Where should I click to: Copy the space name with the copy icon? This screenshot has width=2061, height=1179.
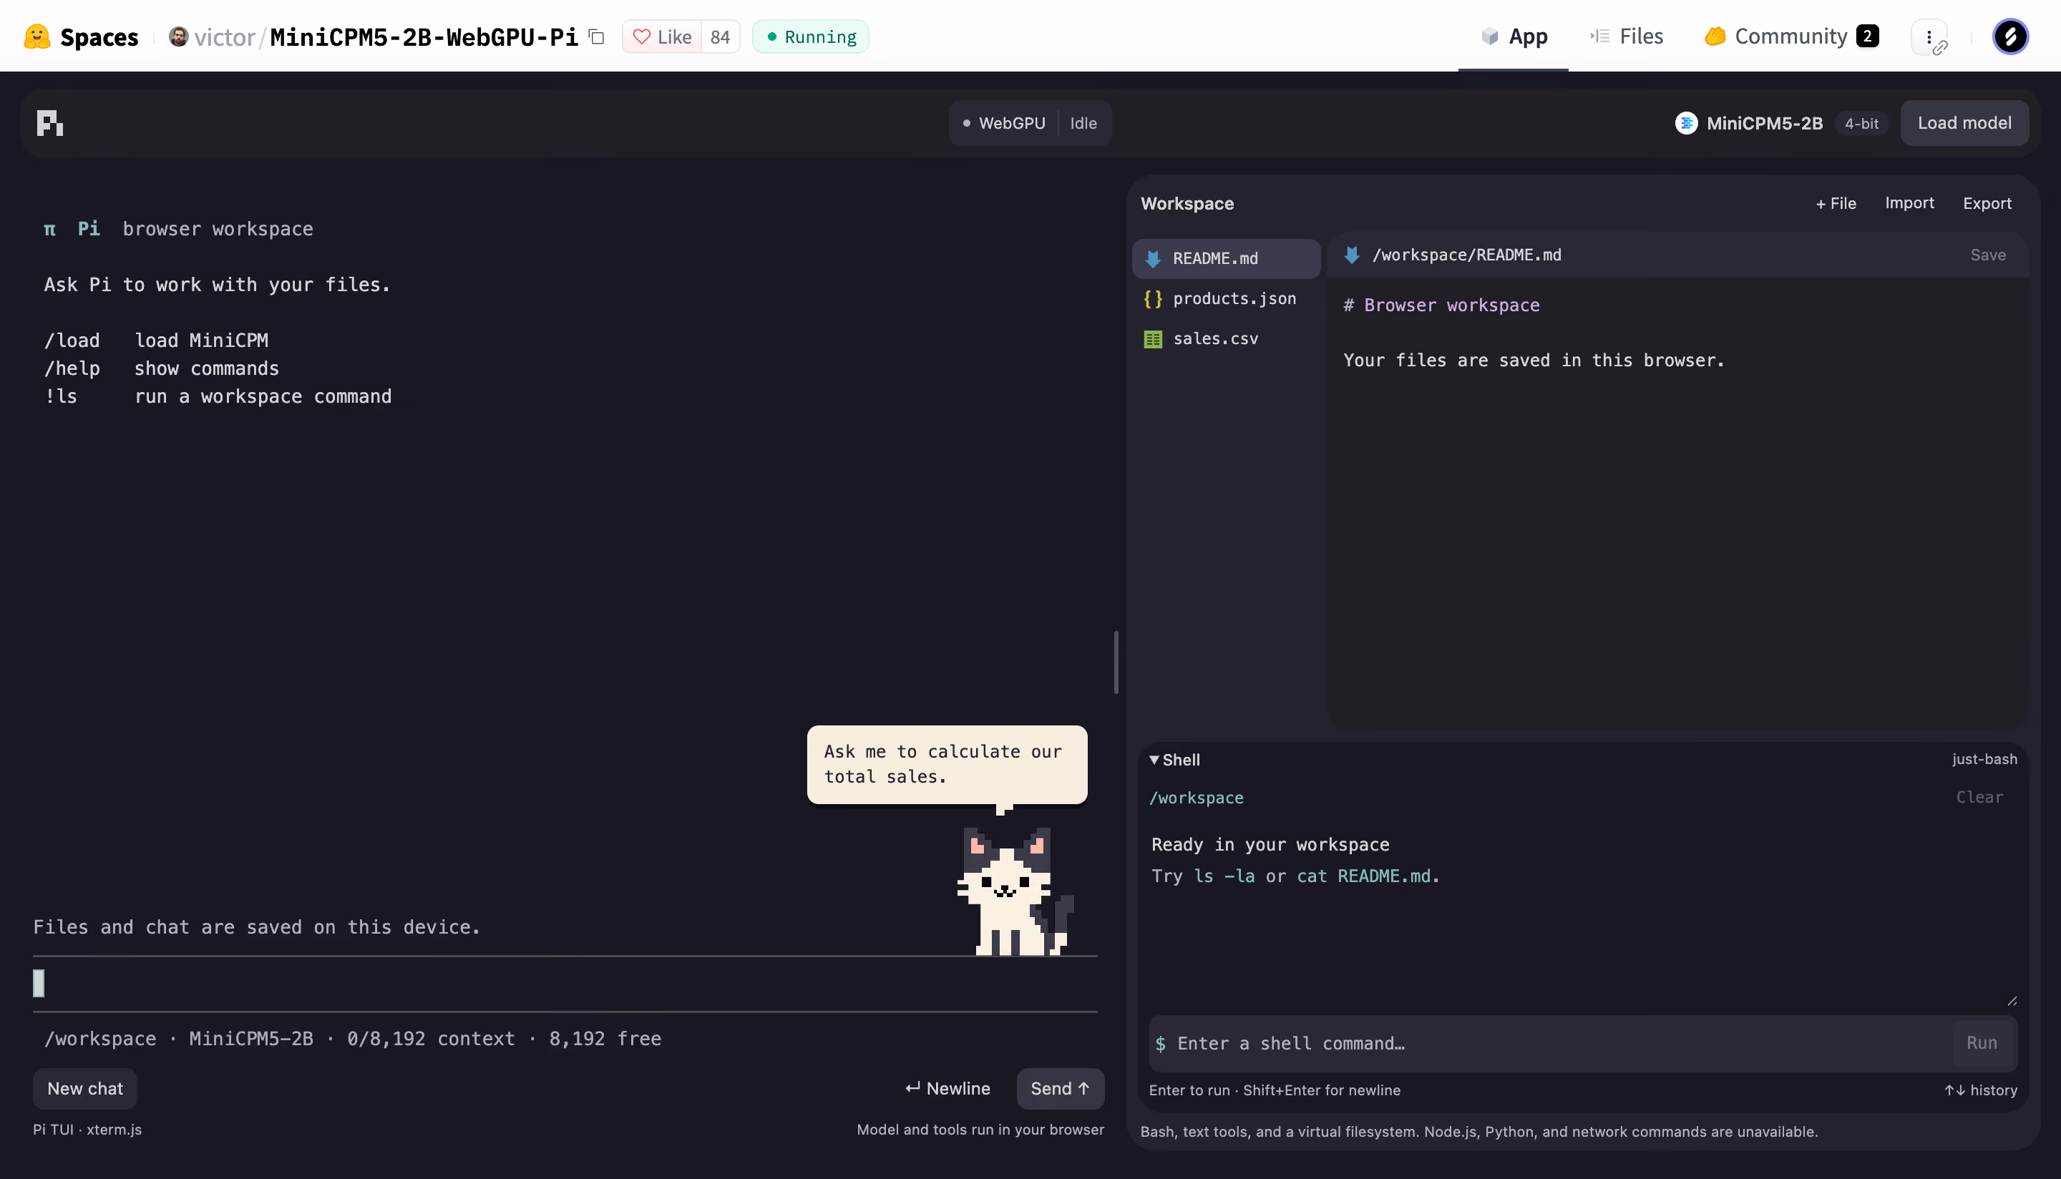click(x=597, y=36)
